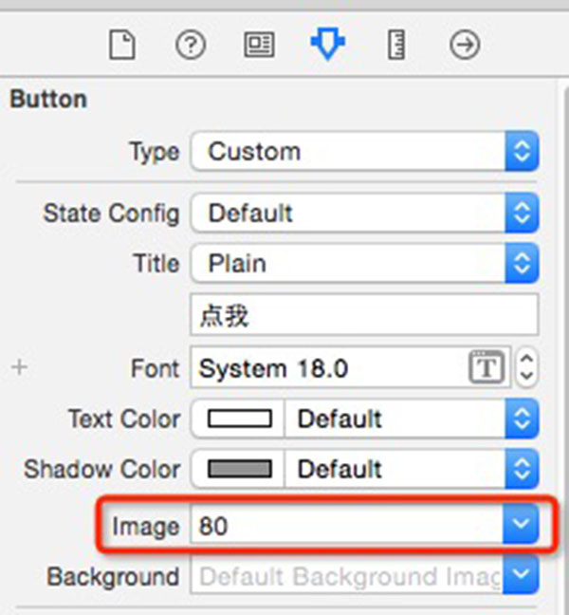The height and width of the screenshot is (615, 569).
Task: Click the Shadow Color gray swatch
Action: click(240, 469)
